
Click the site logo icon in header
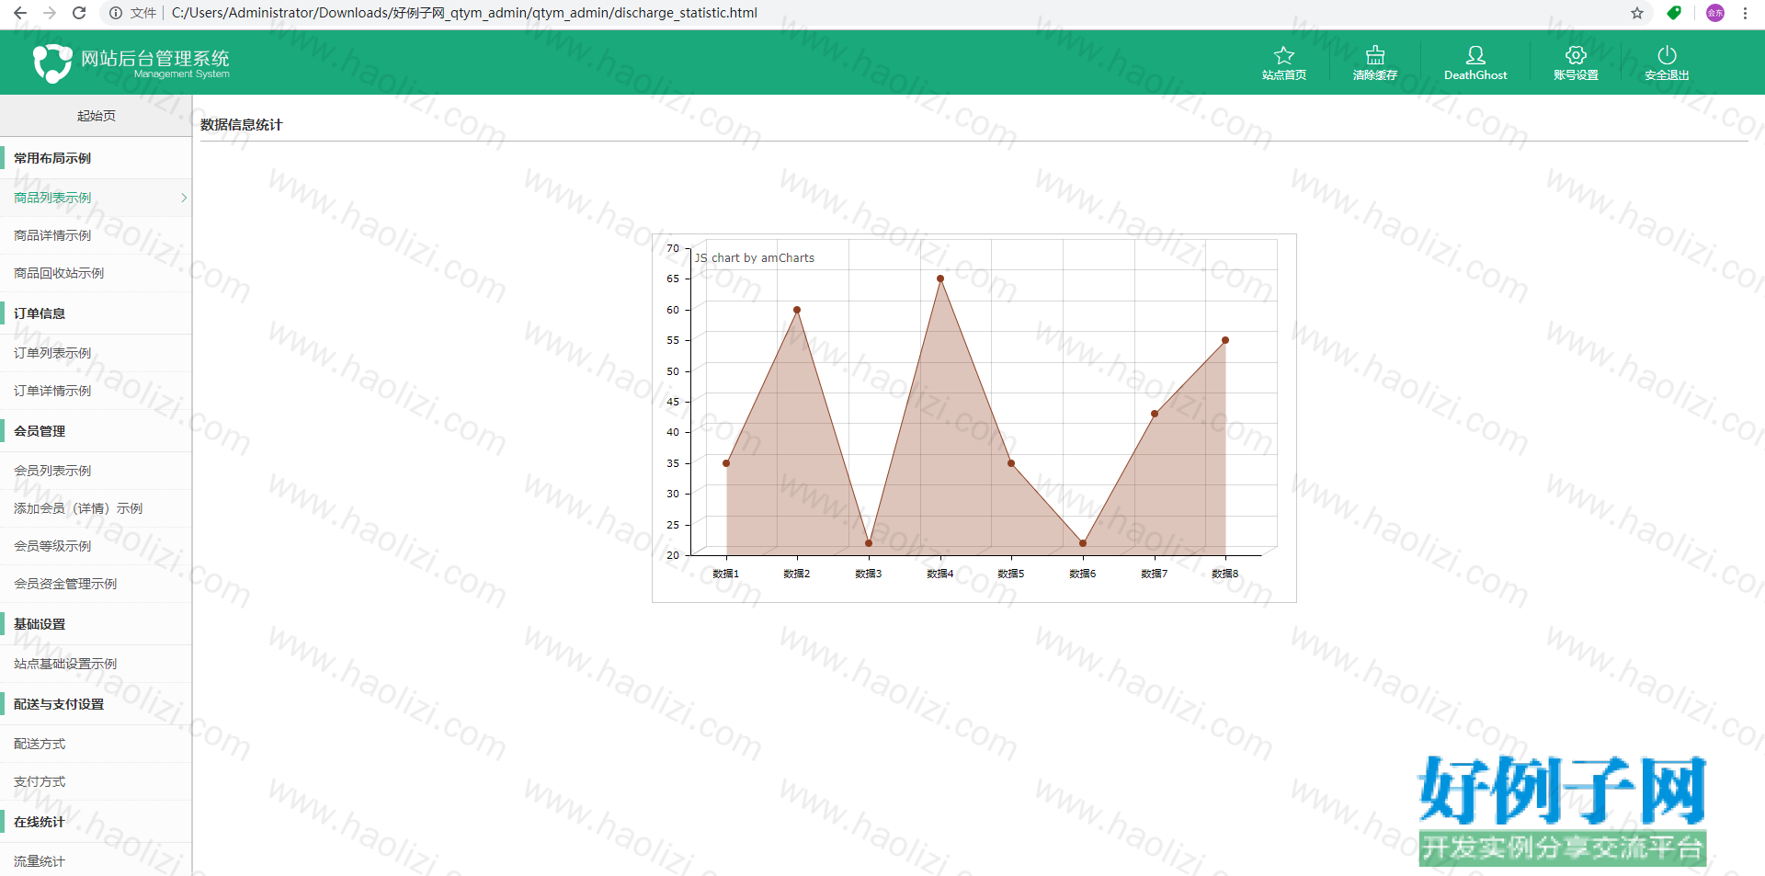[52, 63]
